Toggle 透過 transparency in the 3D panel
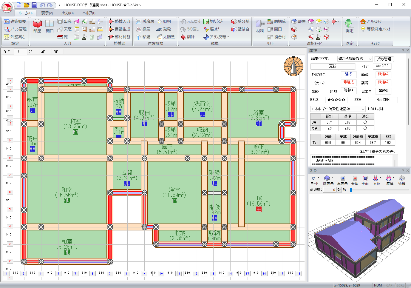Image resolution: width=411 pixels, height=288 pixels. tap(402, 181)
